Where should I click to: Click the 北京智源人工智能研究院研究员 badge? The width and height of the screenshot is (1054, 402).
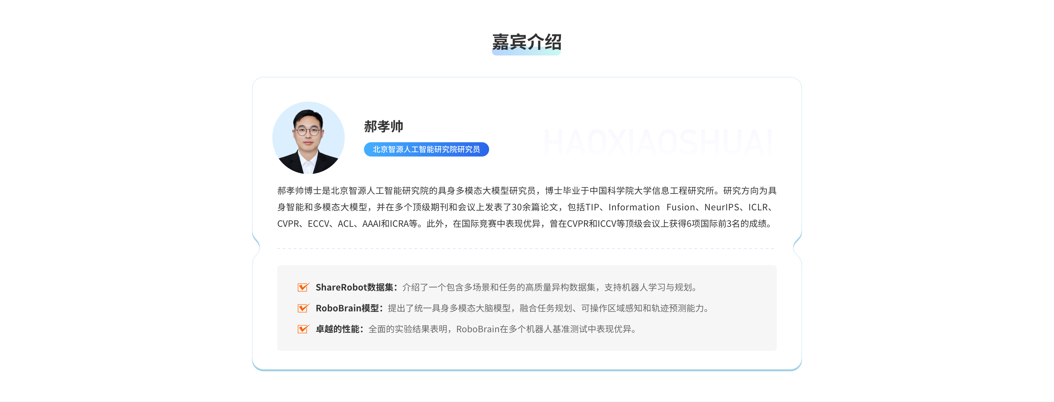pos(426,149)
